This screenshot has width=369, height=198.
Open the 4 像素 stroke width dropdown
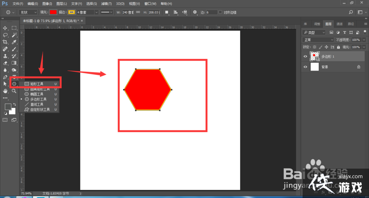pyautogui.click(x=87, y=12)
